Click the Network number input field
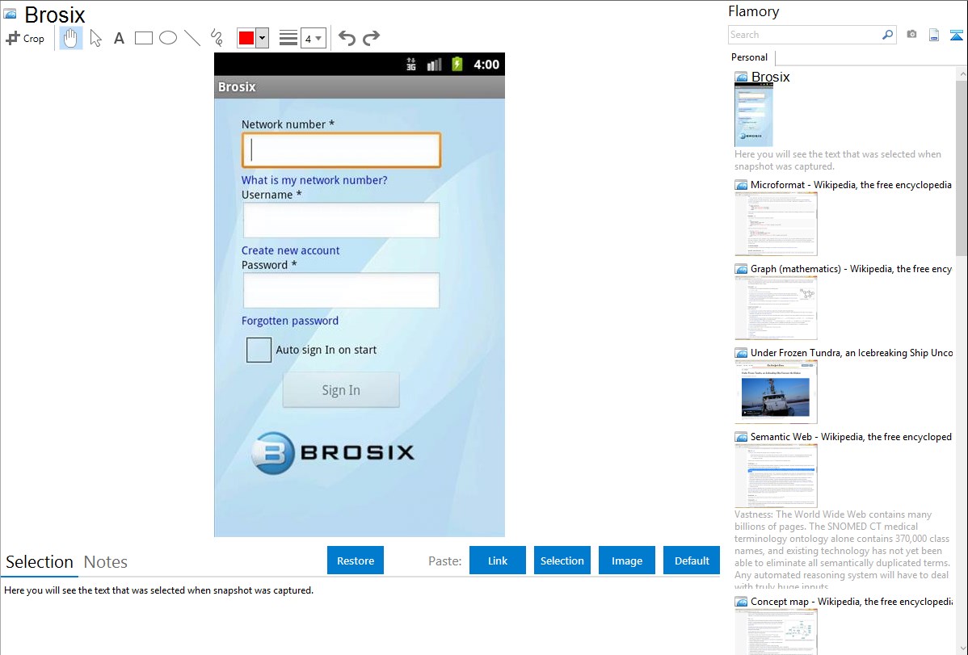Screen dimensions: 968x655 [342, 150]
